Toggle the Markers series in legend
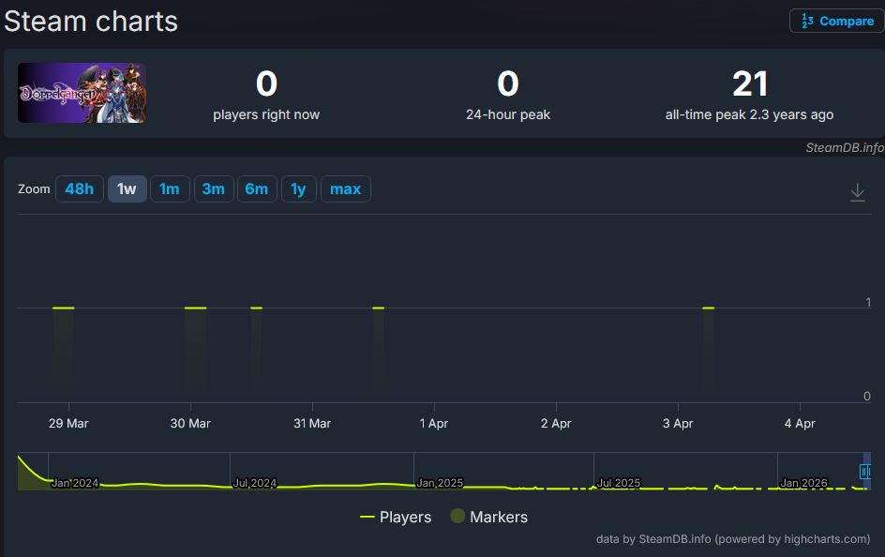 click(489, 517)
